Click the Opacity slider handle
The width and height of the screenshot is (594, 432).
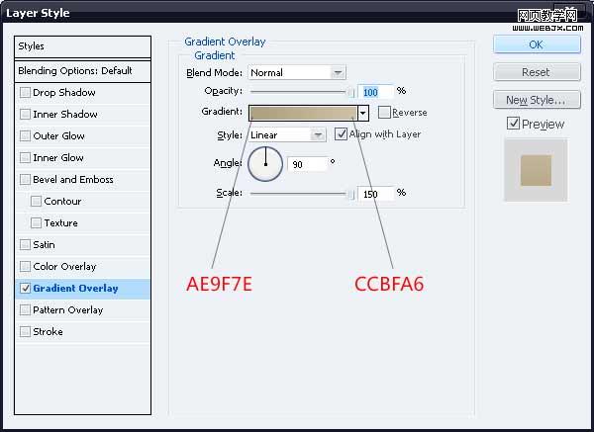point(351,92)
